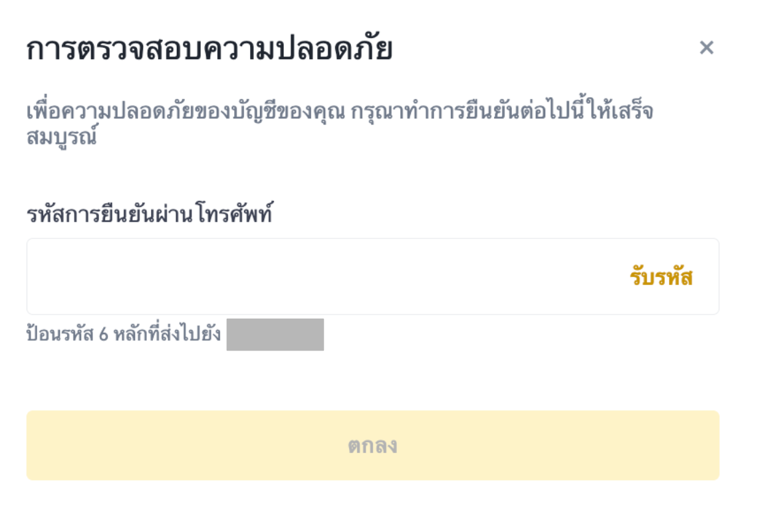Select the heading การตรวจสอบความปลอดภัย

[x=209, y=50]
